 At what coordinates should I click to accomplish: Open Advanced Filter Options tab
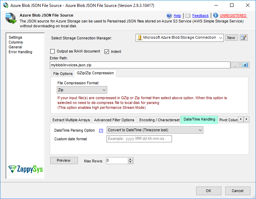point(114,120)
